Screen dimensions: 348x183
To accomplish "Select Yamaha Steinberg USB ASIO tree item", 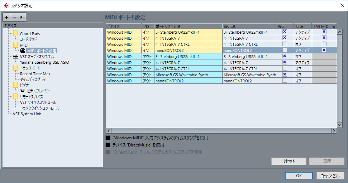I will [44, 62].
